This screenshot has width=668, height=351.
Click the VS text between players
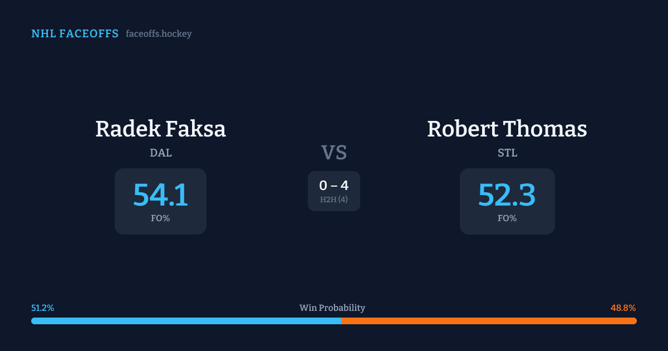[334, 152]
